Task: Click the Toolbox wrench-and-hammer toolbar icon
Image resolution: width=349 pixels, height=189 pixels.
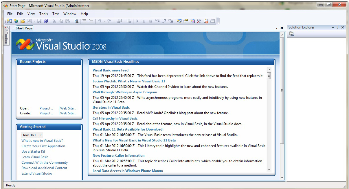Action: point(199,21)
